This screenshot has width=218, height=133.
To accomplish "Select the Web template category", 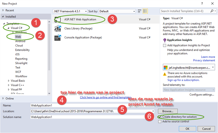I will click(18, 37).
